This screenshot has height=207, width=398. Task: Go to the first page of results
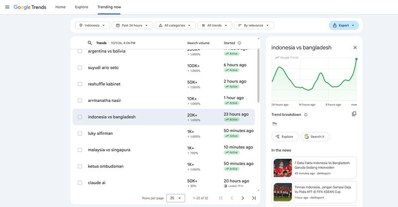click(x=221, y=198)
